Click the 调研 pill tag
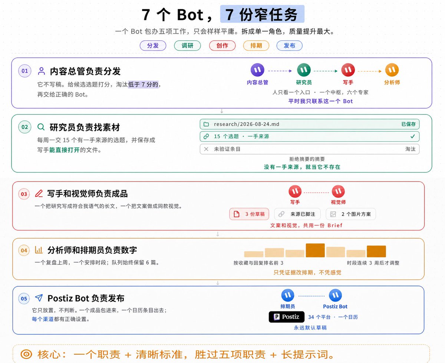445x363 pixels. 187,46
